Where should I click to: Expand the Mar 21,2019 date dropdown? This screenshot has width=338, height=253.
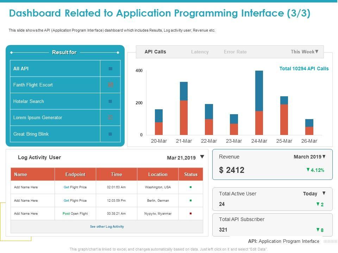click(202, 157)
